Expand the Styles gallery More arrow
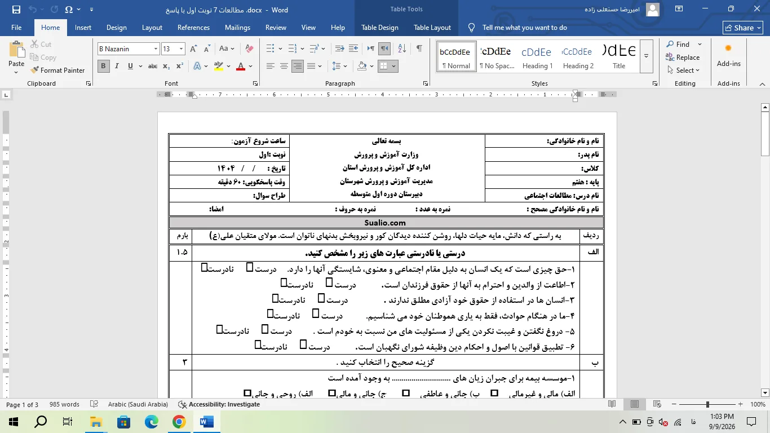The image size is (770, 433). pyautogui.click(x=647, y=56)
